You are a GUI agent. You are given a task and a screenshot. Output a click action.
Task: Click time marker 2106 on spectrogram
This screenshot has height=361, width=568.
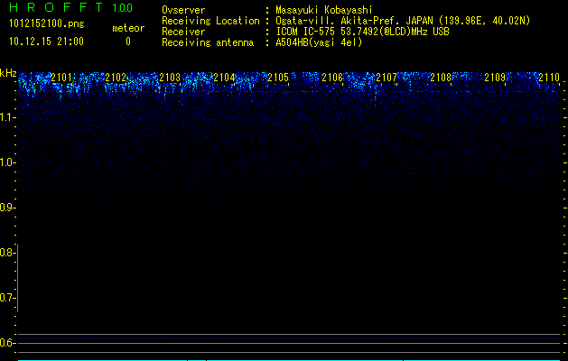click(332, 78)
